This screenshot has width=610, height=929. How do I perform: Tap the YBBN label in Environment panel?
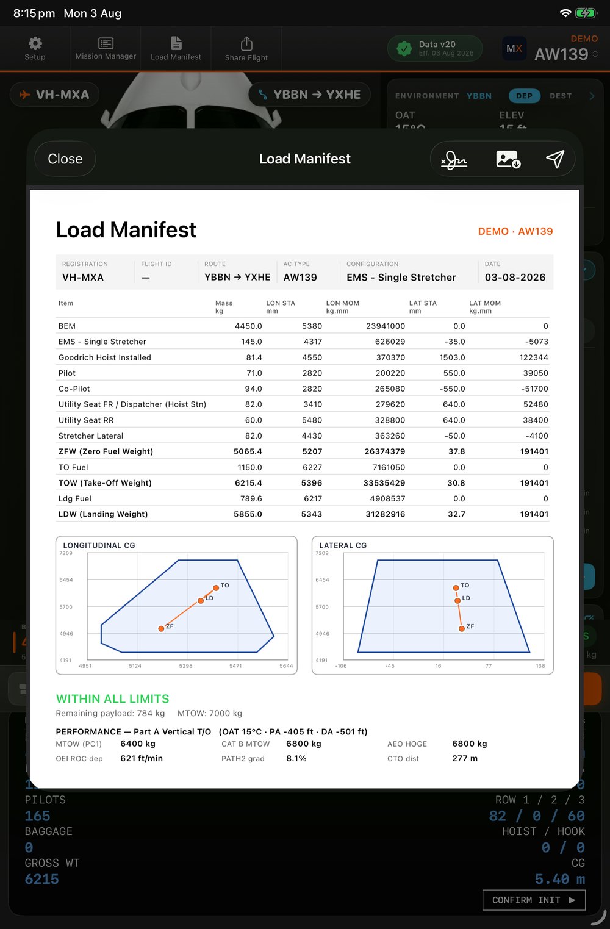479,96
